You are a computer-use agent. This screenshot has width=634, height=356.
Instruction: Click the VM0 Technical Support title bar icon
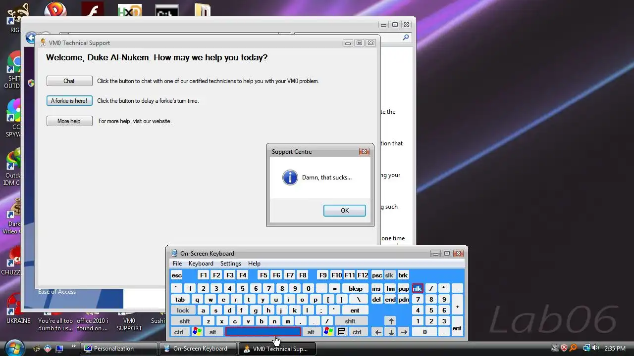tap(43, 43)
